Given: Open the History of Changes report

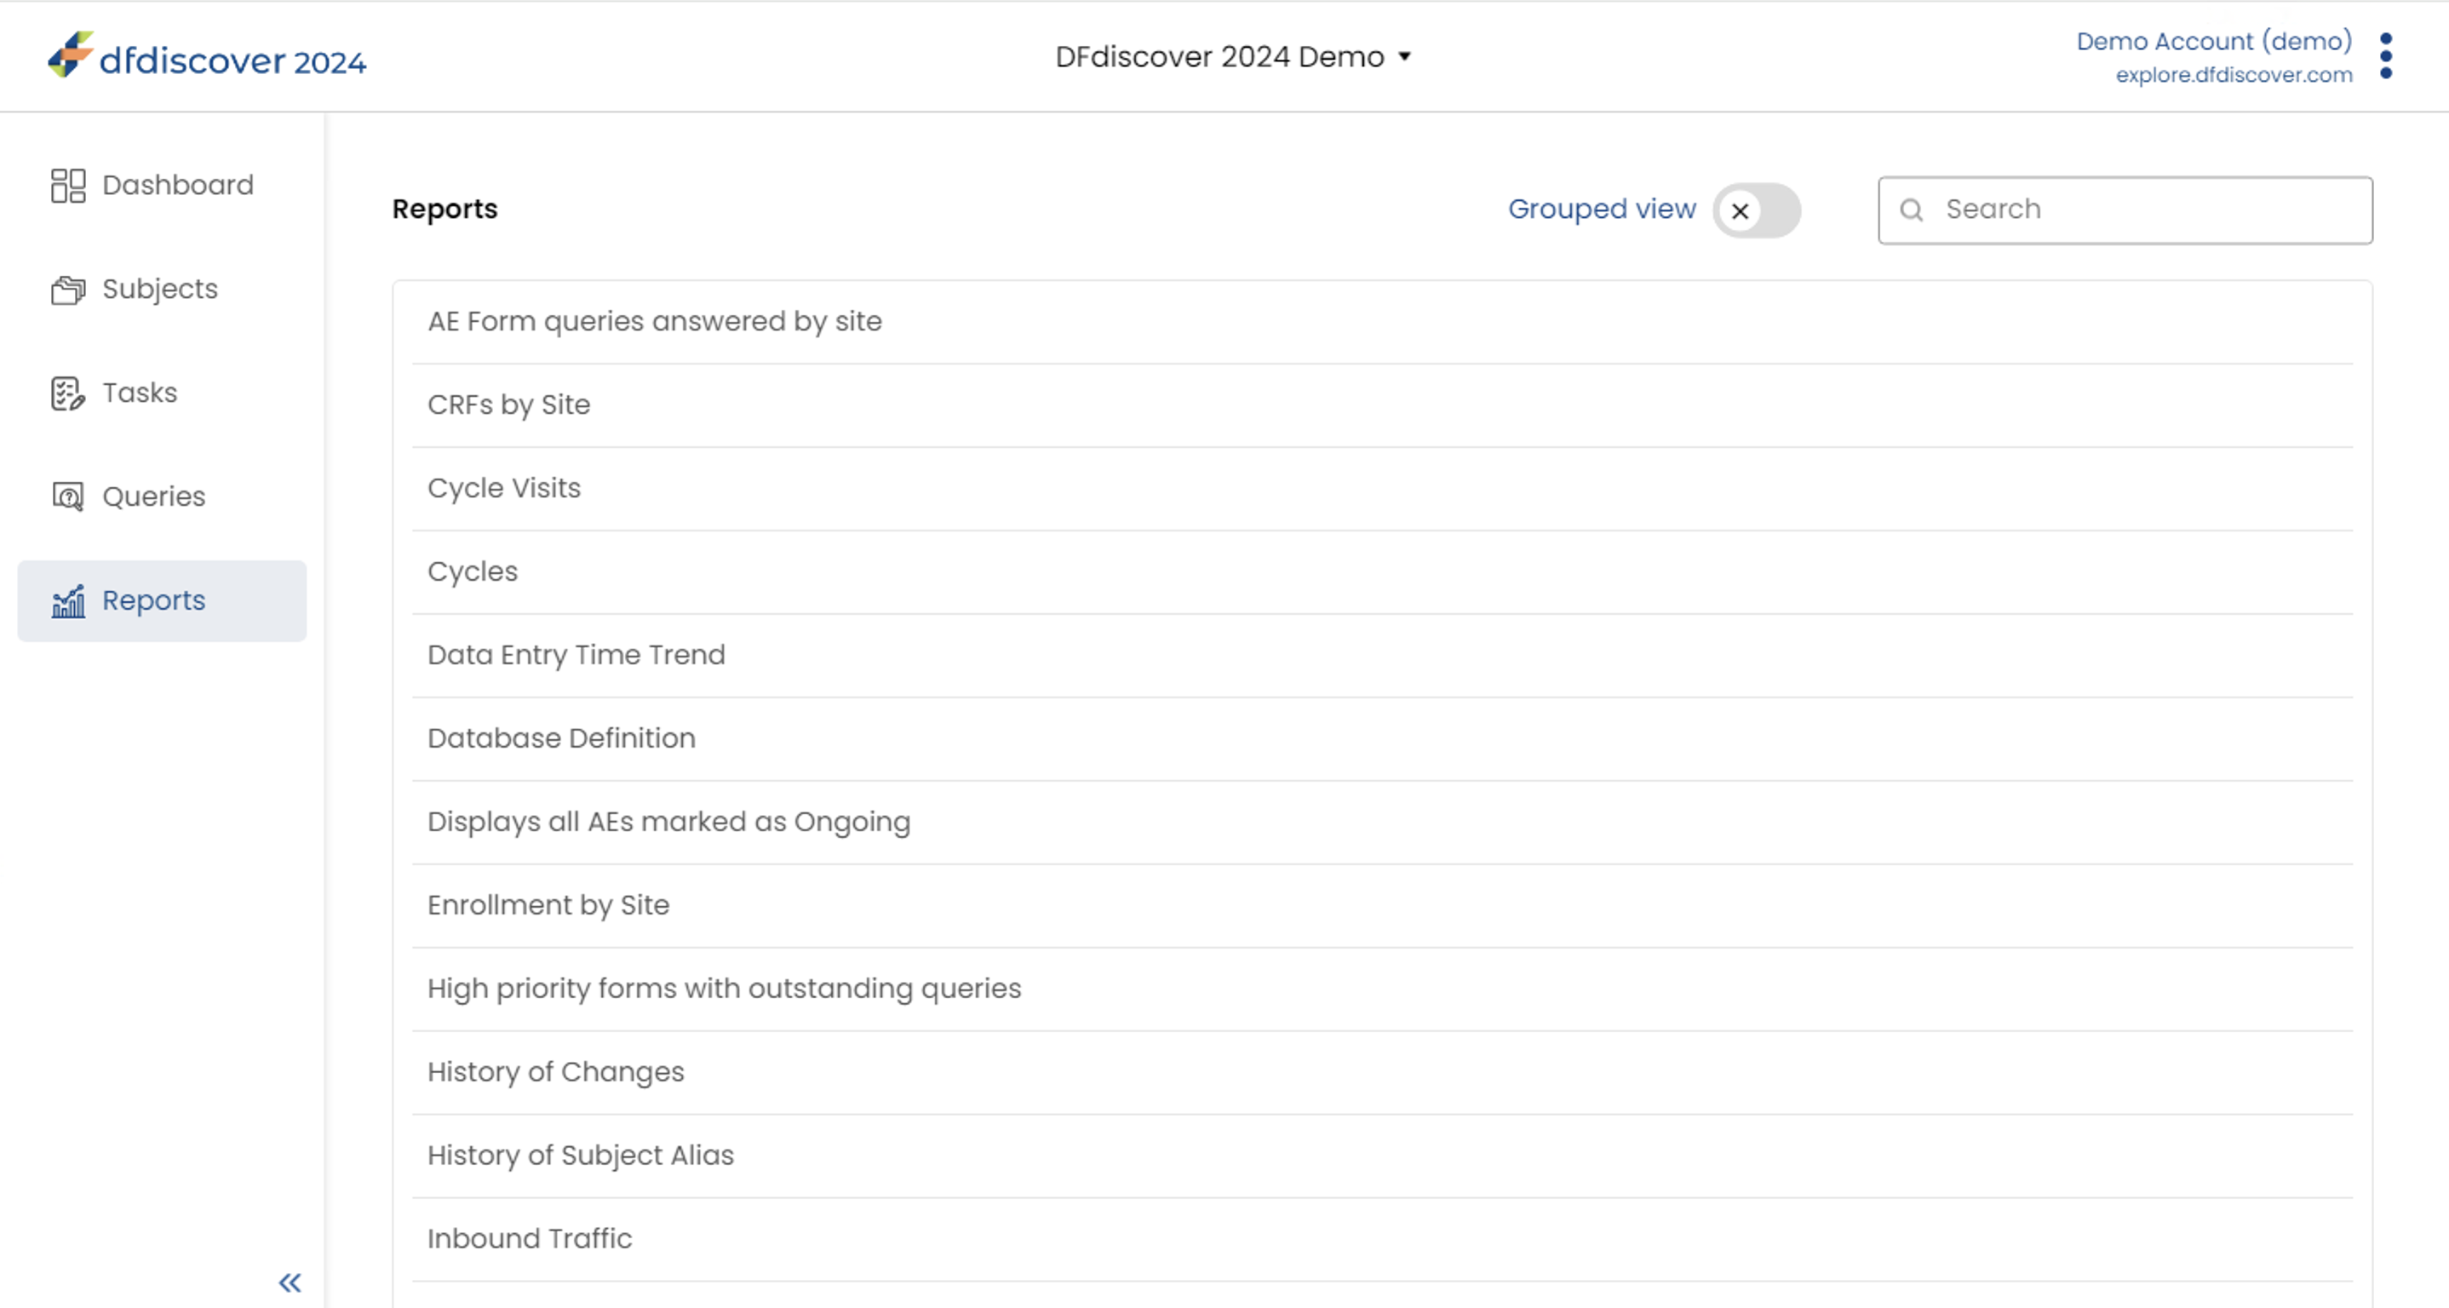Looking at the screenshot, I should pyautogui.click(x=1382, y=1073).
